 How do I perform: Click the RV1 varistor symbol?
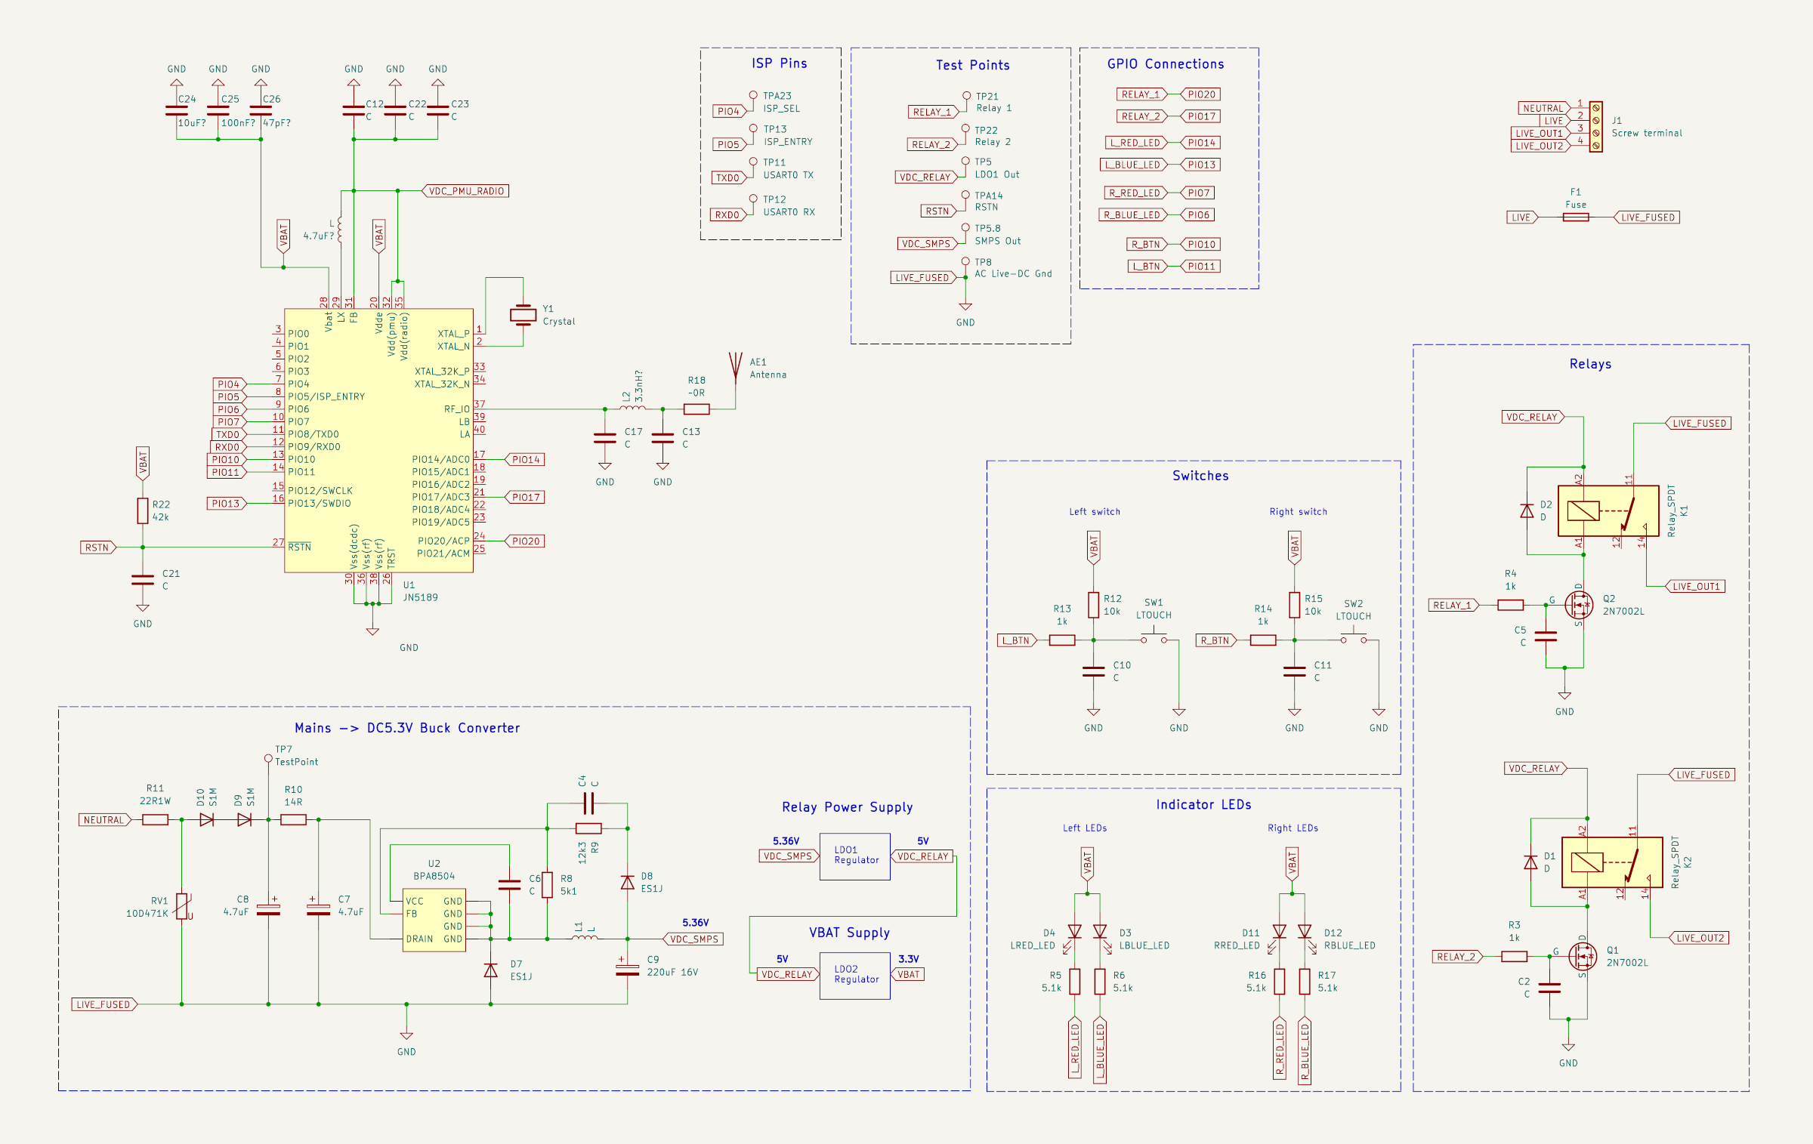[x=182, y=905]
